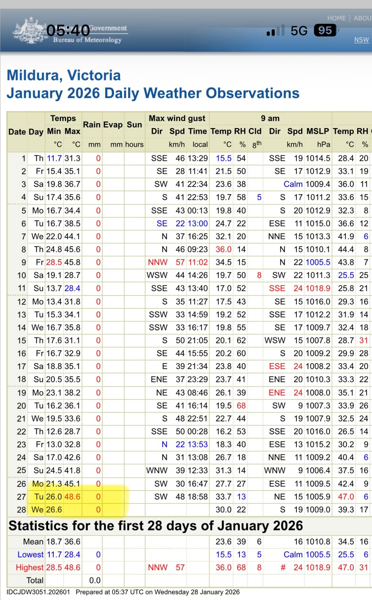
Task: Open the ABOUT menu item in header
Action: [x=362, y=18]
